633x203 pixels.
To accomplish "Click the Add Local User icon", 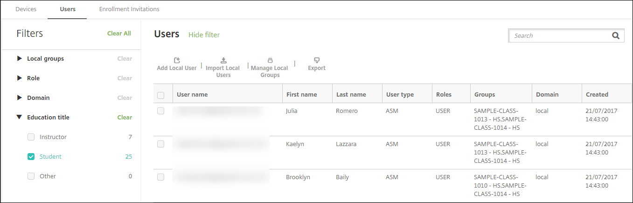I will [x=177, y=60].
